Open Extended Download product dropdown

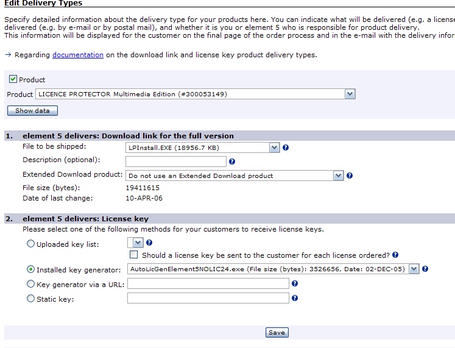pos(339,176)
